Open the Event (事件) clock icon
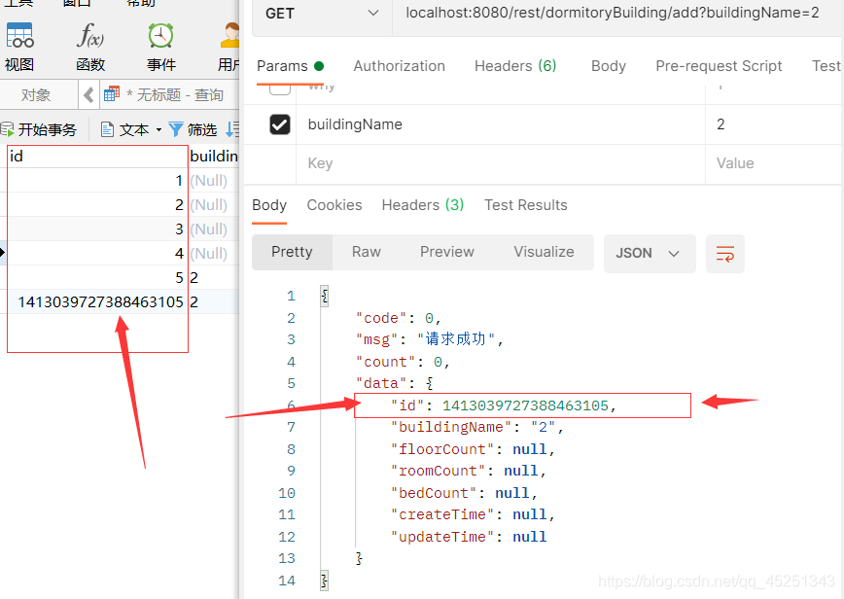 [160, 37]
